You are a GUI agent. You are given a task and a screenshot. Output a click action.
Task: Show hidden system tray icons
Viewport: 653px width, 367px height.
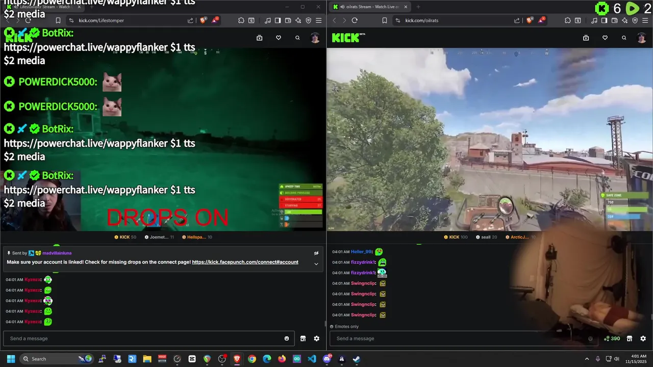[x=587, y=359]
